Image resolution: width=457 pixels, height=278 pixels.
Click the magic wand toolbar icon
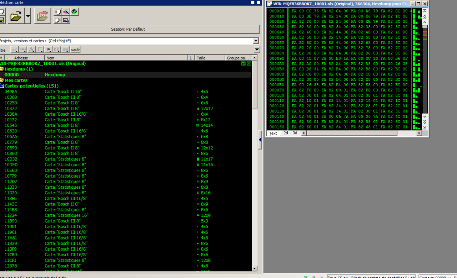pos(66,12)
